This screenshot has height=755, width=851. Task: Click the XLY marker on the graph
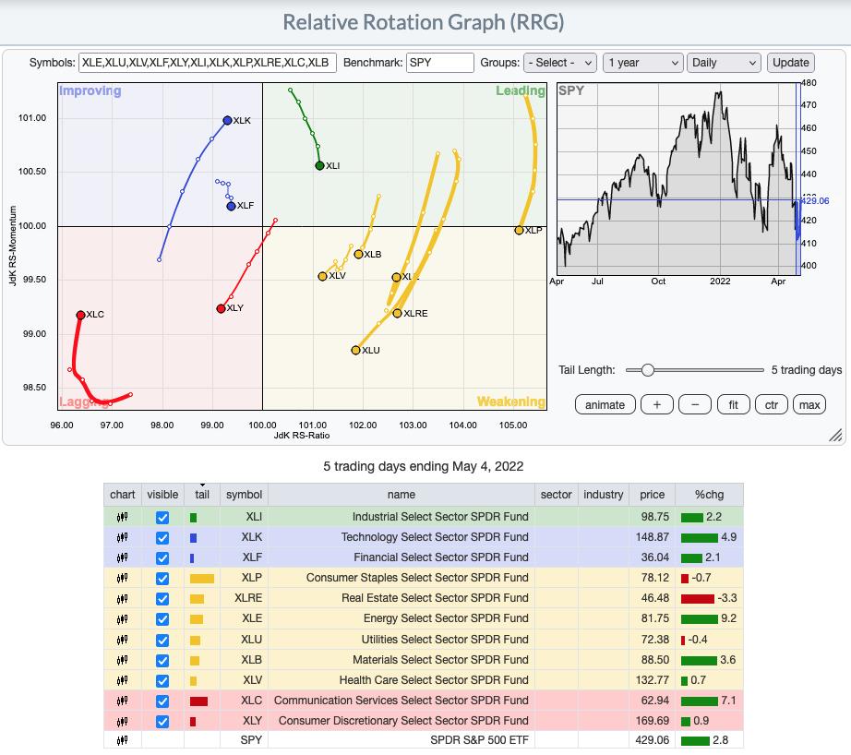coord(221,308)
